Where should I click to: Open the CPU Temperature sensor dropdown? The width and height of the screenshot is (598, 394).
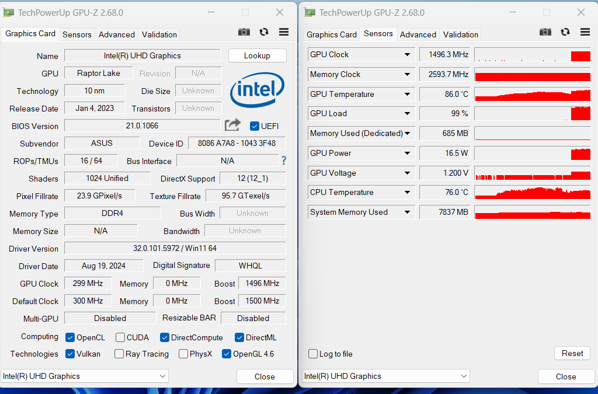[407, 193]
